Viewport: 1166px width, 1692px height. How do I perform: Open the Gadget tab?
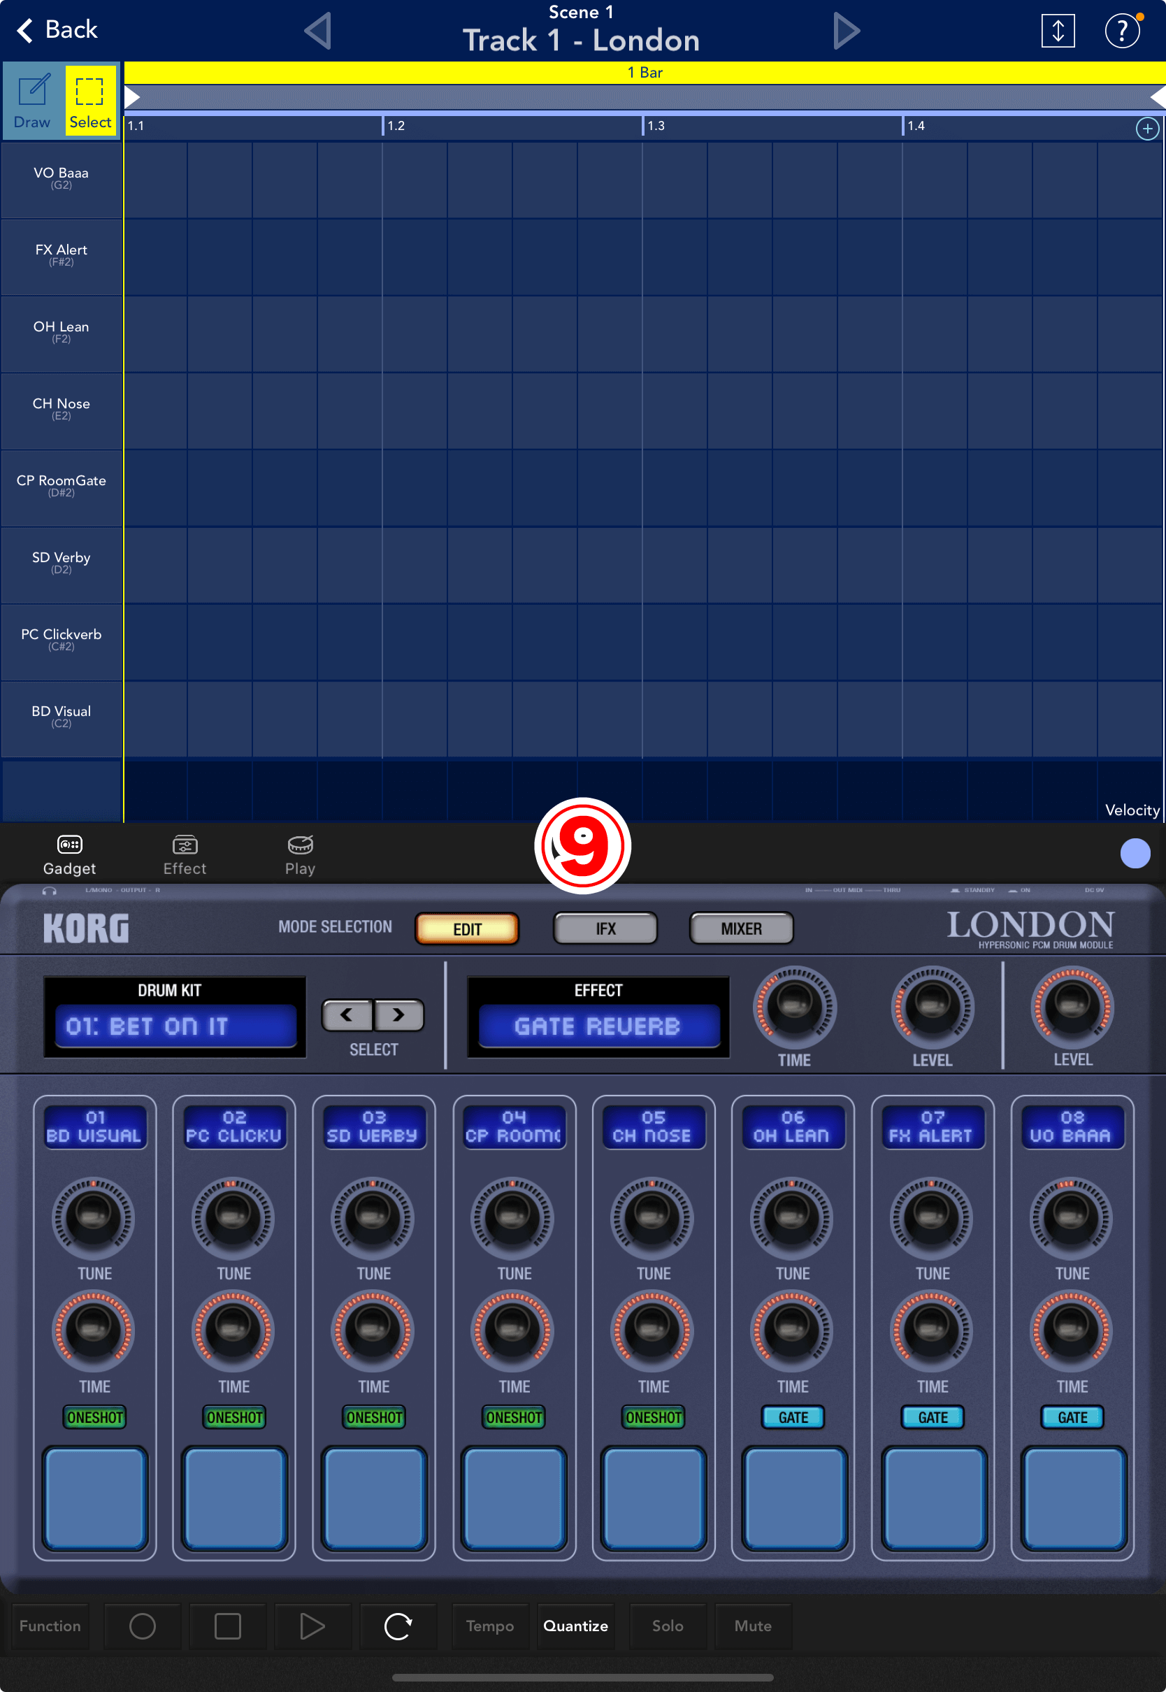coord(69,855)
